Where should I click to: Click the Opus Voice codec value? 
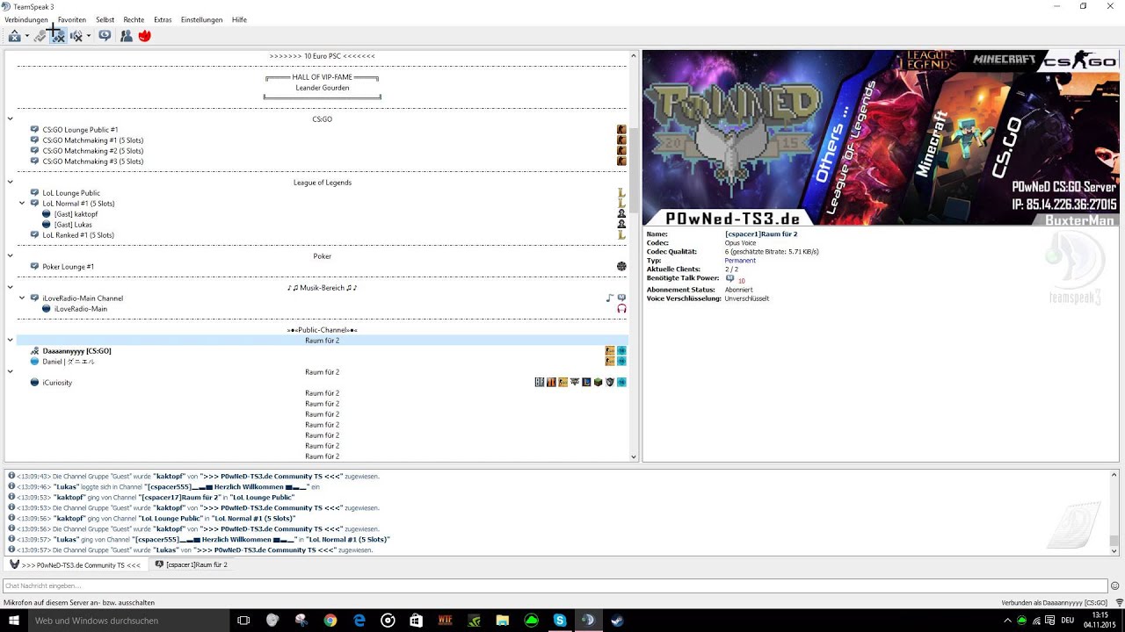740,243
